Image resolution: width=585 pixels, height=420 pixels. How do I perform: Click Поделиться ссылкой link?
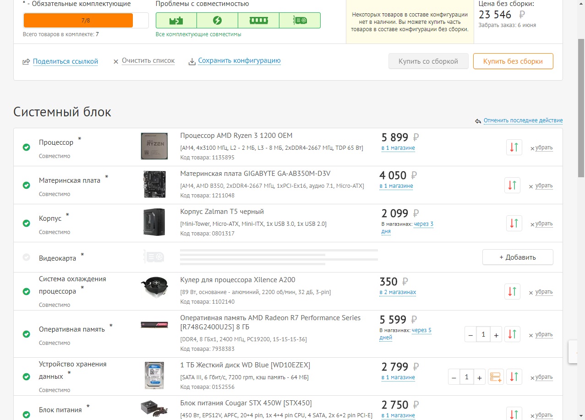[x=66, y=61]
